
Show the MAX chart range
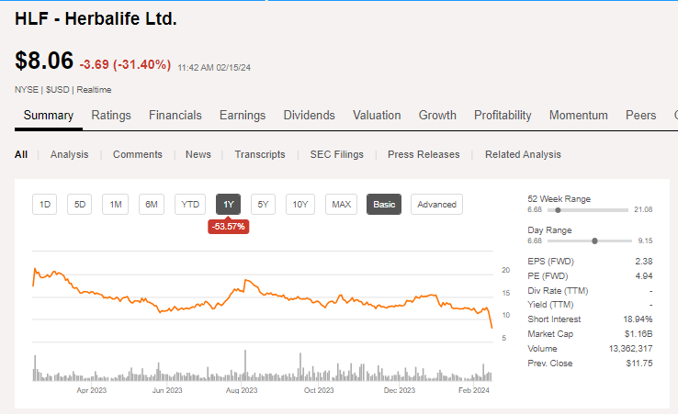(341, 205)
